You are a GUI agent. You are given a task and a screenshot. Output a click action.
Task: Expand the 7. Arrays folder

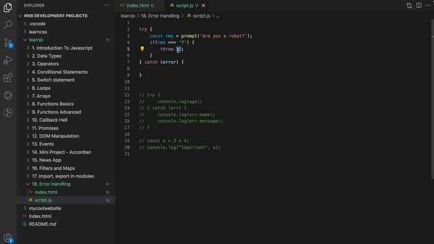tap(41, 96)
